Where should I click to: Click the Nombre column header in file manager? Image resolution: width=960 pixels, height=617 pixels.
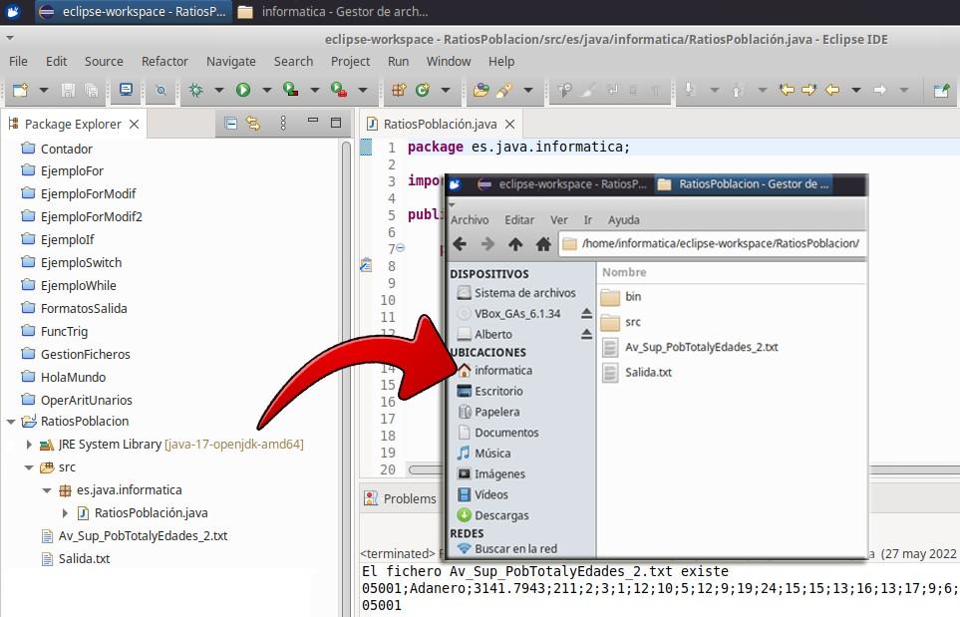624,272
